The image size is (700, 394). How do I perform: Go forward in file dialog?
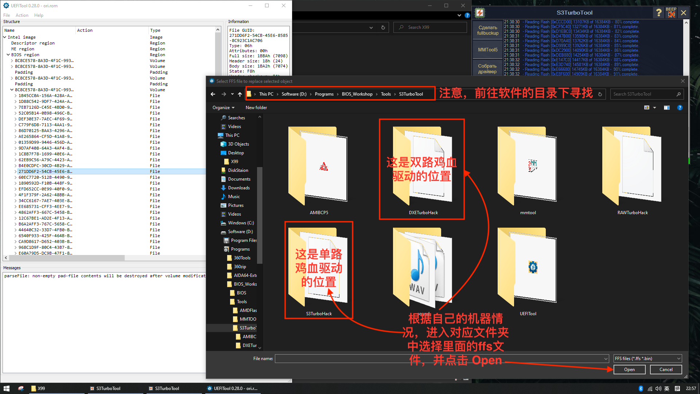[223, 94]
